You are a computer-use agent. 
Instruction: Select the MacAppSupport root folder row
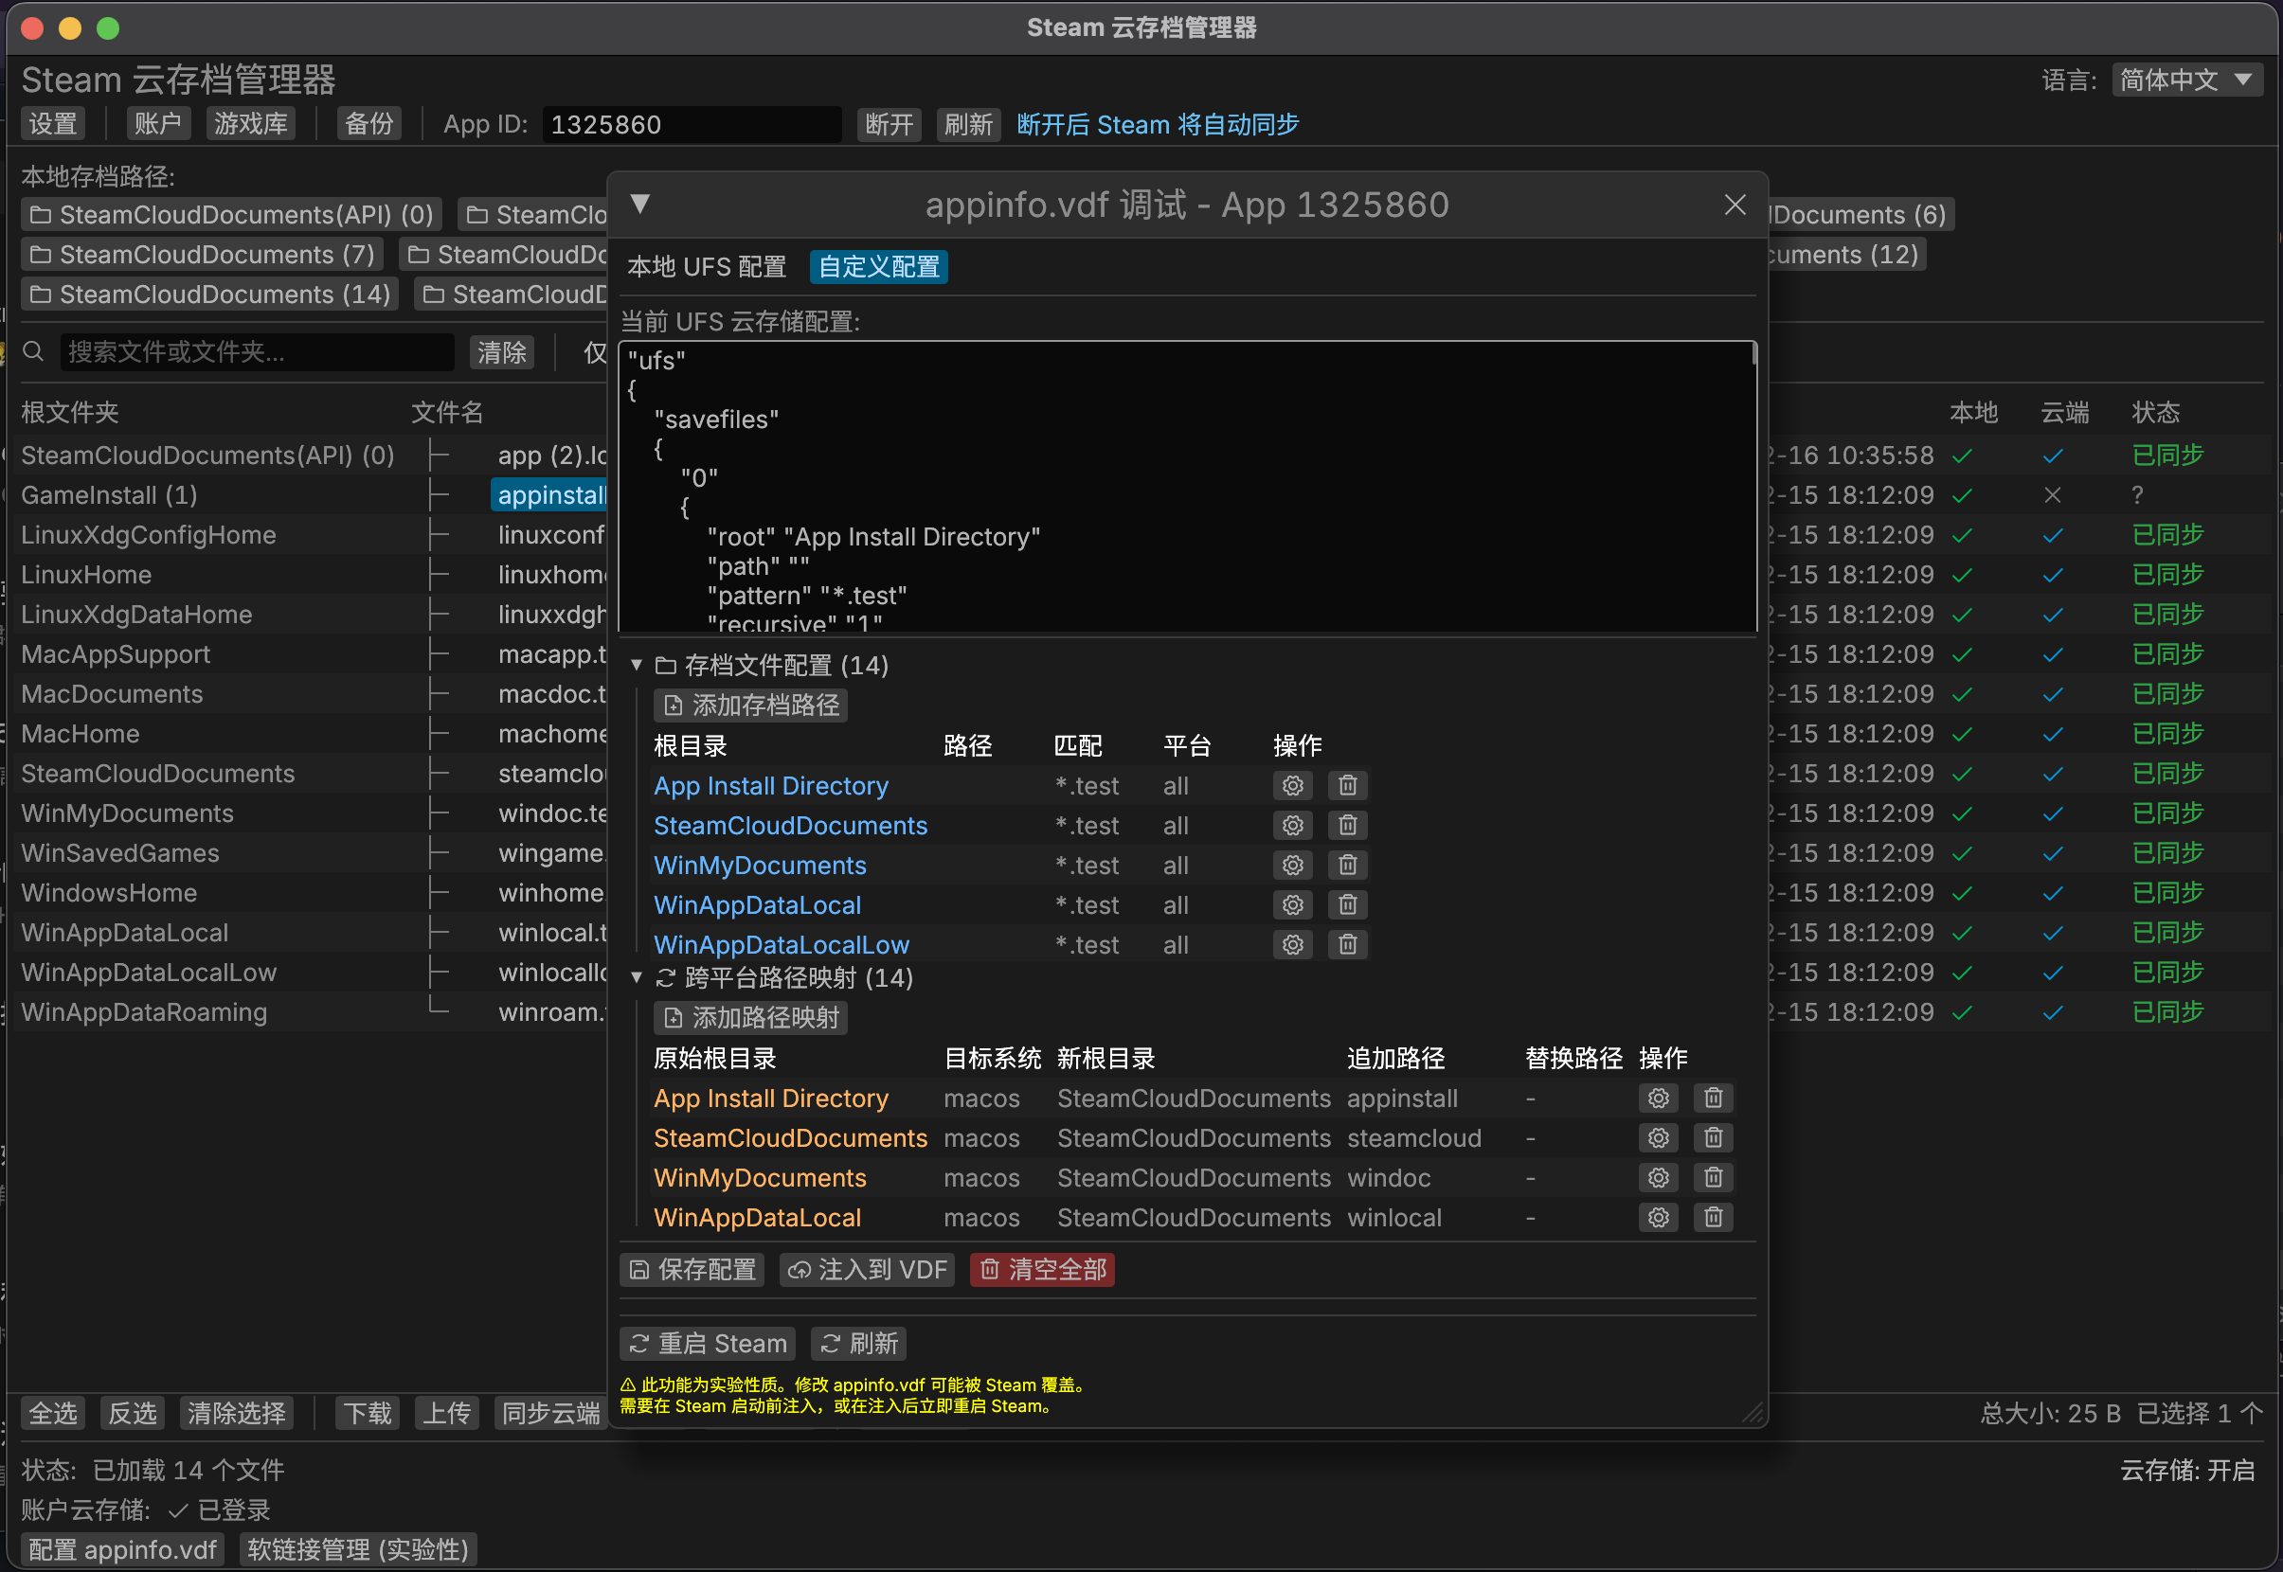click(x=117, y=654)
